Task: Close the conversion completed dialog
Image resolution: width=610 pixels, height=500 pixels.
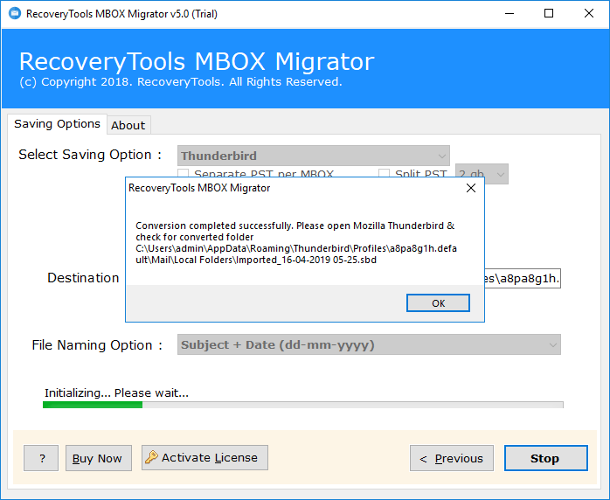Action: [x=471, y=188]
